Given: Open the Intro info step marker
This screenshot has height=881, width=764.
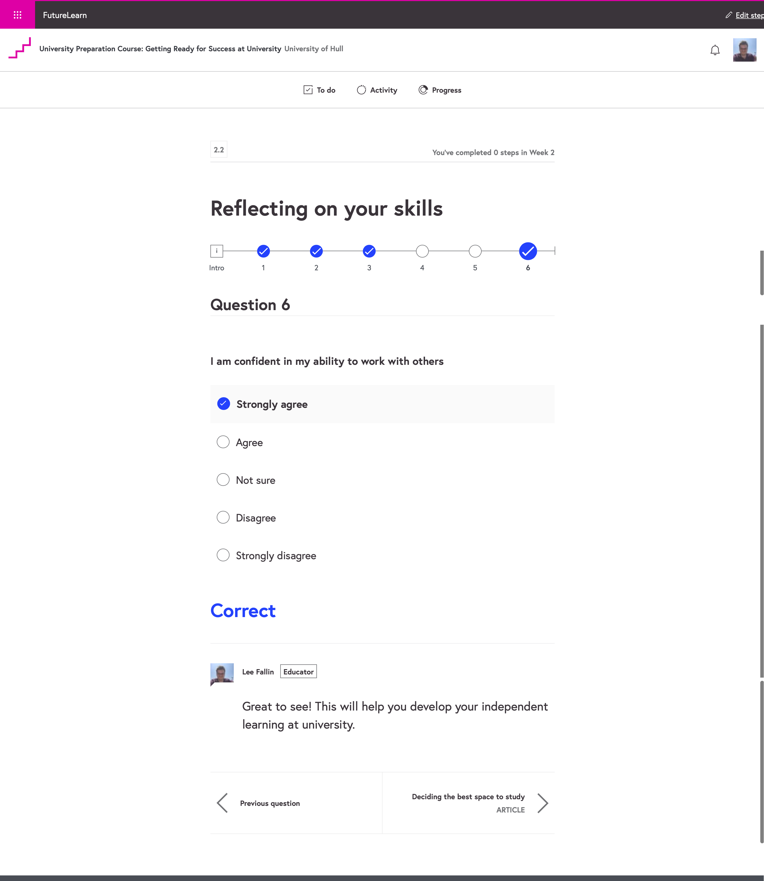Looking at the screenshot, I should click(x=217, y=251).
